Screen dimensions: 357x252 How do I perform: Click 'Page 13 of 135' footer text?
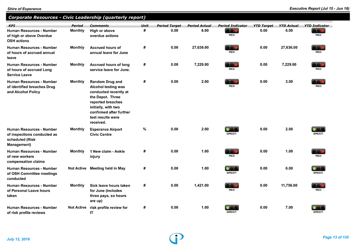click(336, 237)
